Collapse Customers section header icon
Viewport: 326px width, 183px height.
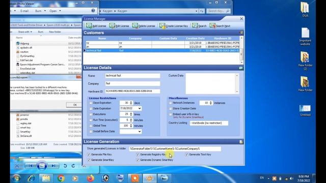[241, 33]
